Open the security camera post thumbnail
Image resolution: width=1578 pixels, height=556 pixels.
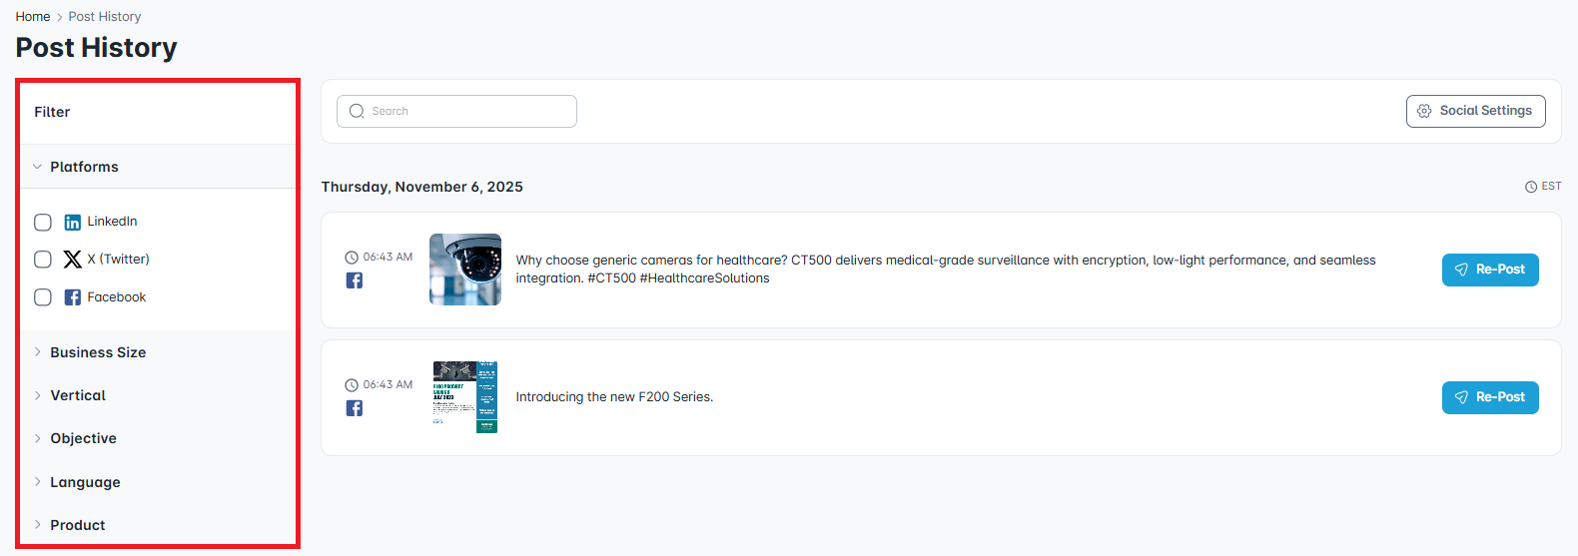point(465,270)
